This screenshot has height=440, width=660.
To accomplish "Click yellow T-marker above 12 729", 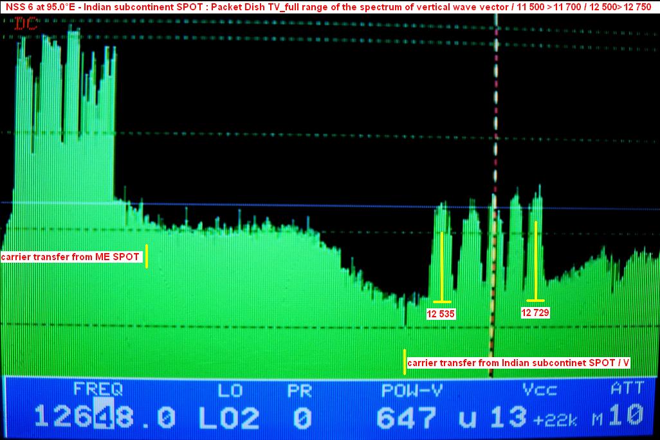I will click(x=535, y=261).
